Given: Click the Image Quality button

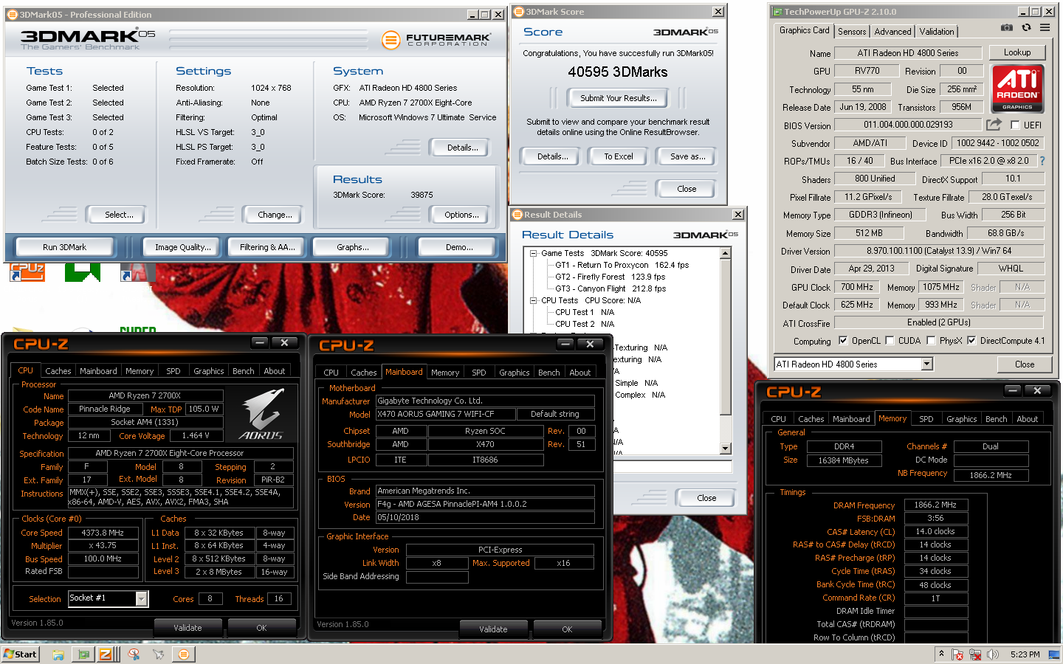Looking at the screenshot, I should 183,247.
